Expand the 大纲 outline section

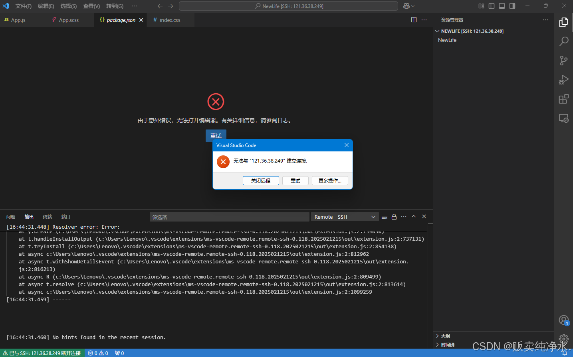(x=494, y=336)
